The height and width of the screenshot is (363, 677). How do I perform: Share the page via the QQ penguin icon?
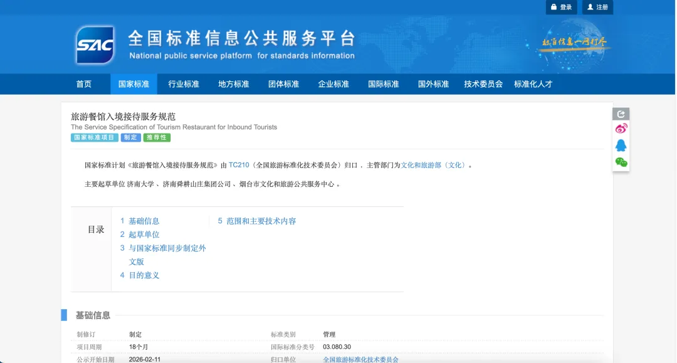pyautogui.click(x=621, y=146)
